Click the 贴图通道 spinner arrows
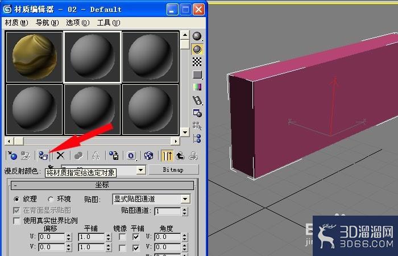 [185, 211]
